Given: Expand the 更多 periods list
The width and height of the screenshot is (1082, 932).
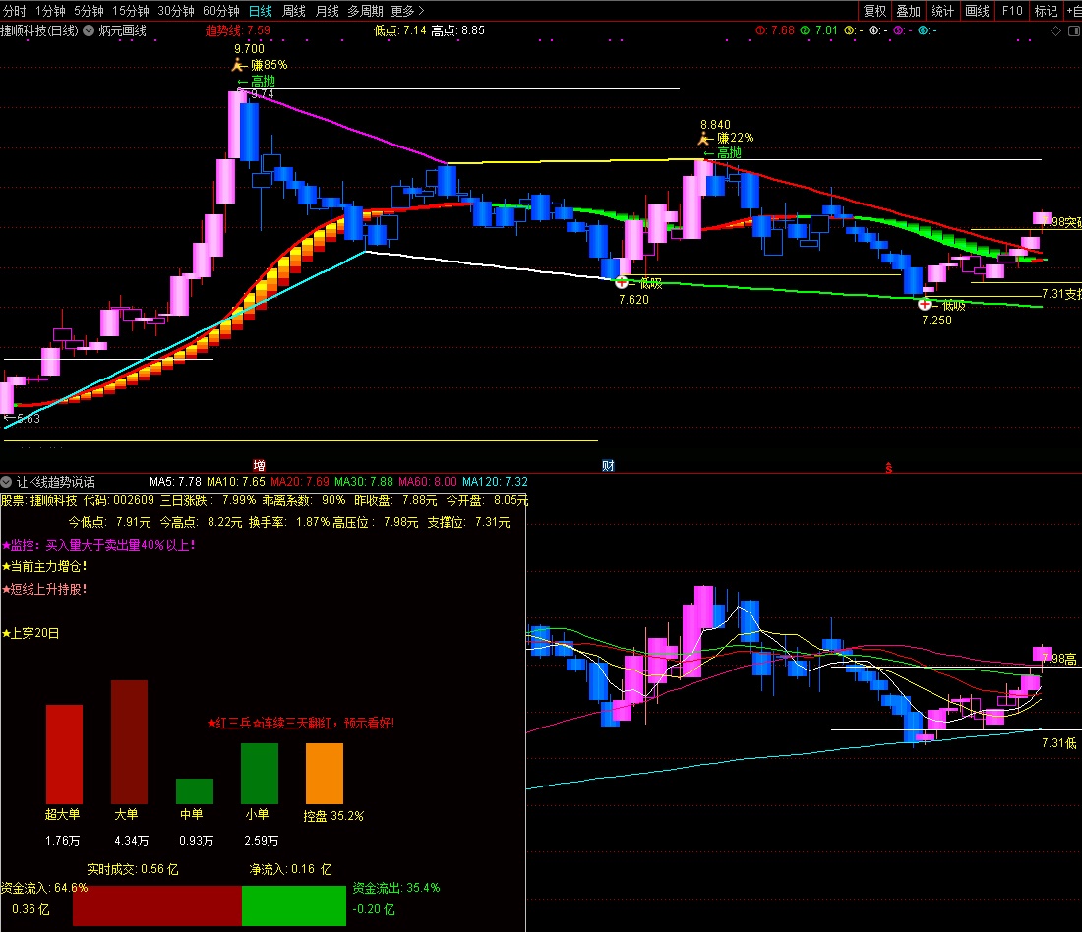Looking at the screenshot, I should click(407, 11).
